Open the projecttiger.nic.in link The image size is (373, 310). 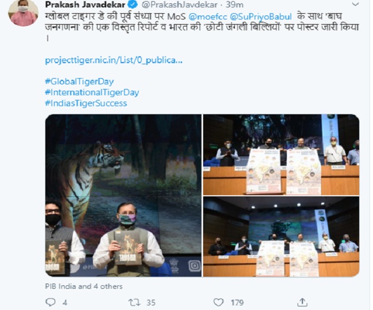[x=114, y=60]
